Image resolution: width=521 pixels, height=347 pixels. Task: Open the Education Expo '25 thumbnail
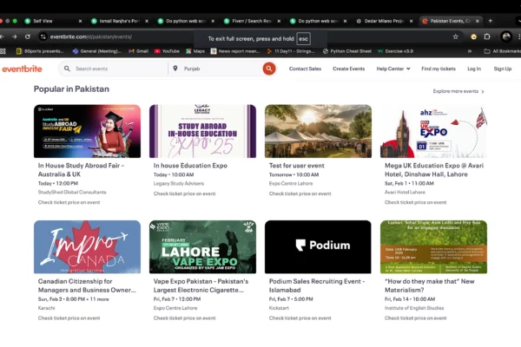[x=202, y=131]
